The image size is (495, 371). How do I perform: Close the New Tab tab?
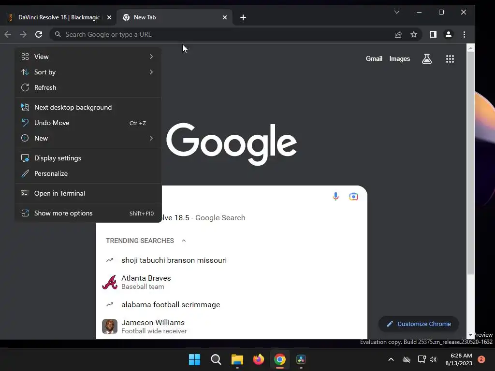coord(225,17)
